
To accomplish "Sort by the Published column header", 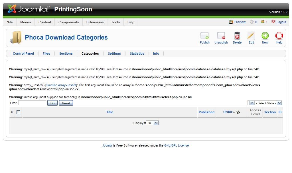I will click(x=206, y=112).
